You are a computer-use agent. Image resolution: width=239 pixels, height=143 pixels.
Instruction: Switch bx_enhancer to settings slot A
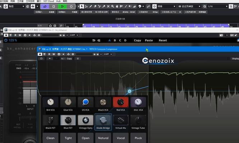pos(109,40)
